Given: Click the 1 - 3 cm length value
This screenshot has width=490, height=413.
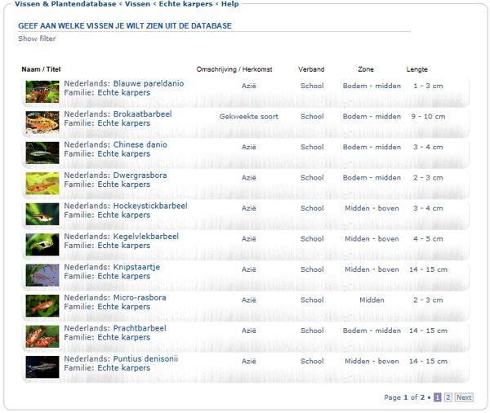Looking at the screenshot, I should click(428, 86).
